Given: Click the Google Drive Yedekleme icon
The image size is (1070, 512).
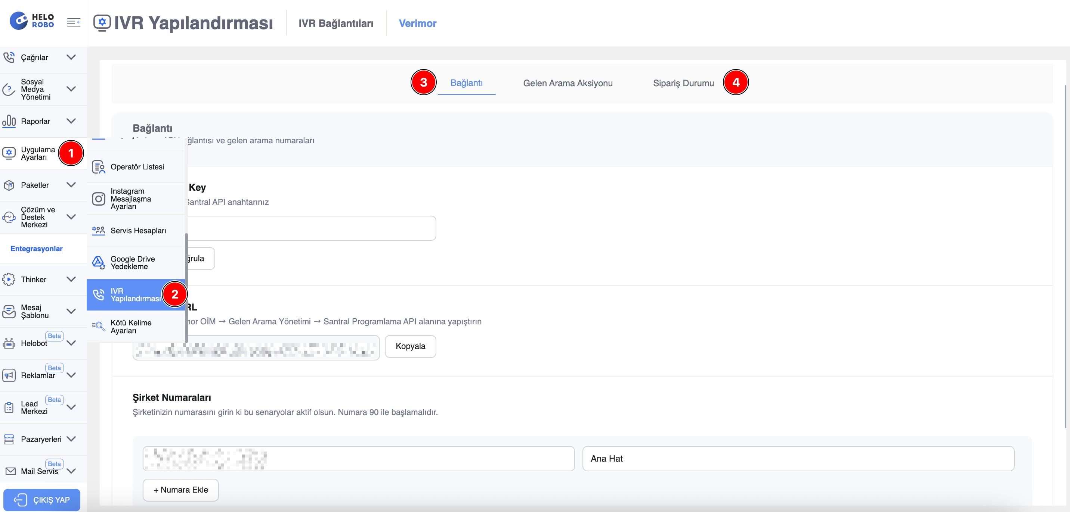Looking at the screenshot, I should (x=98, y=263).
